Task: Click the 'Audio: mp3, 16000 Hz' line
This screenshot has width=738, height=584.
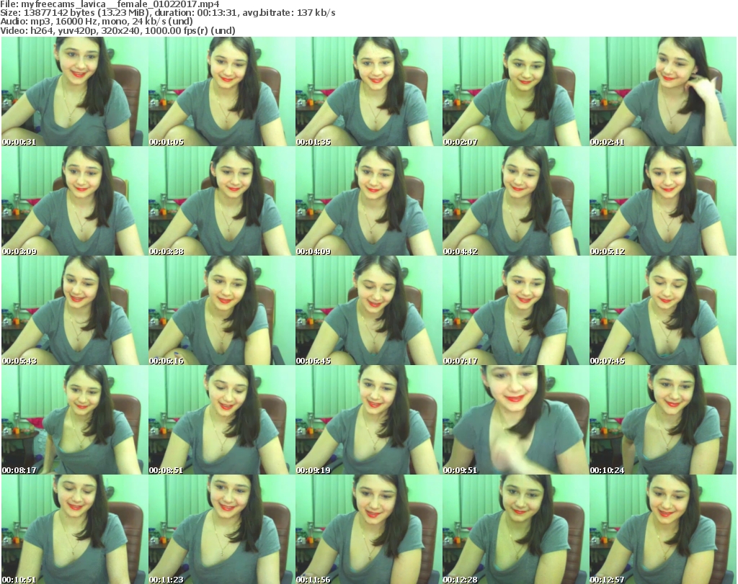Action: 97,22
